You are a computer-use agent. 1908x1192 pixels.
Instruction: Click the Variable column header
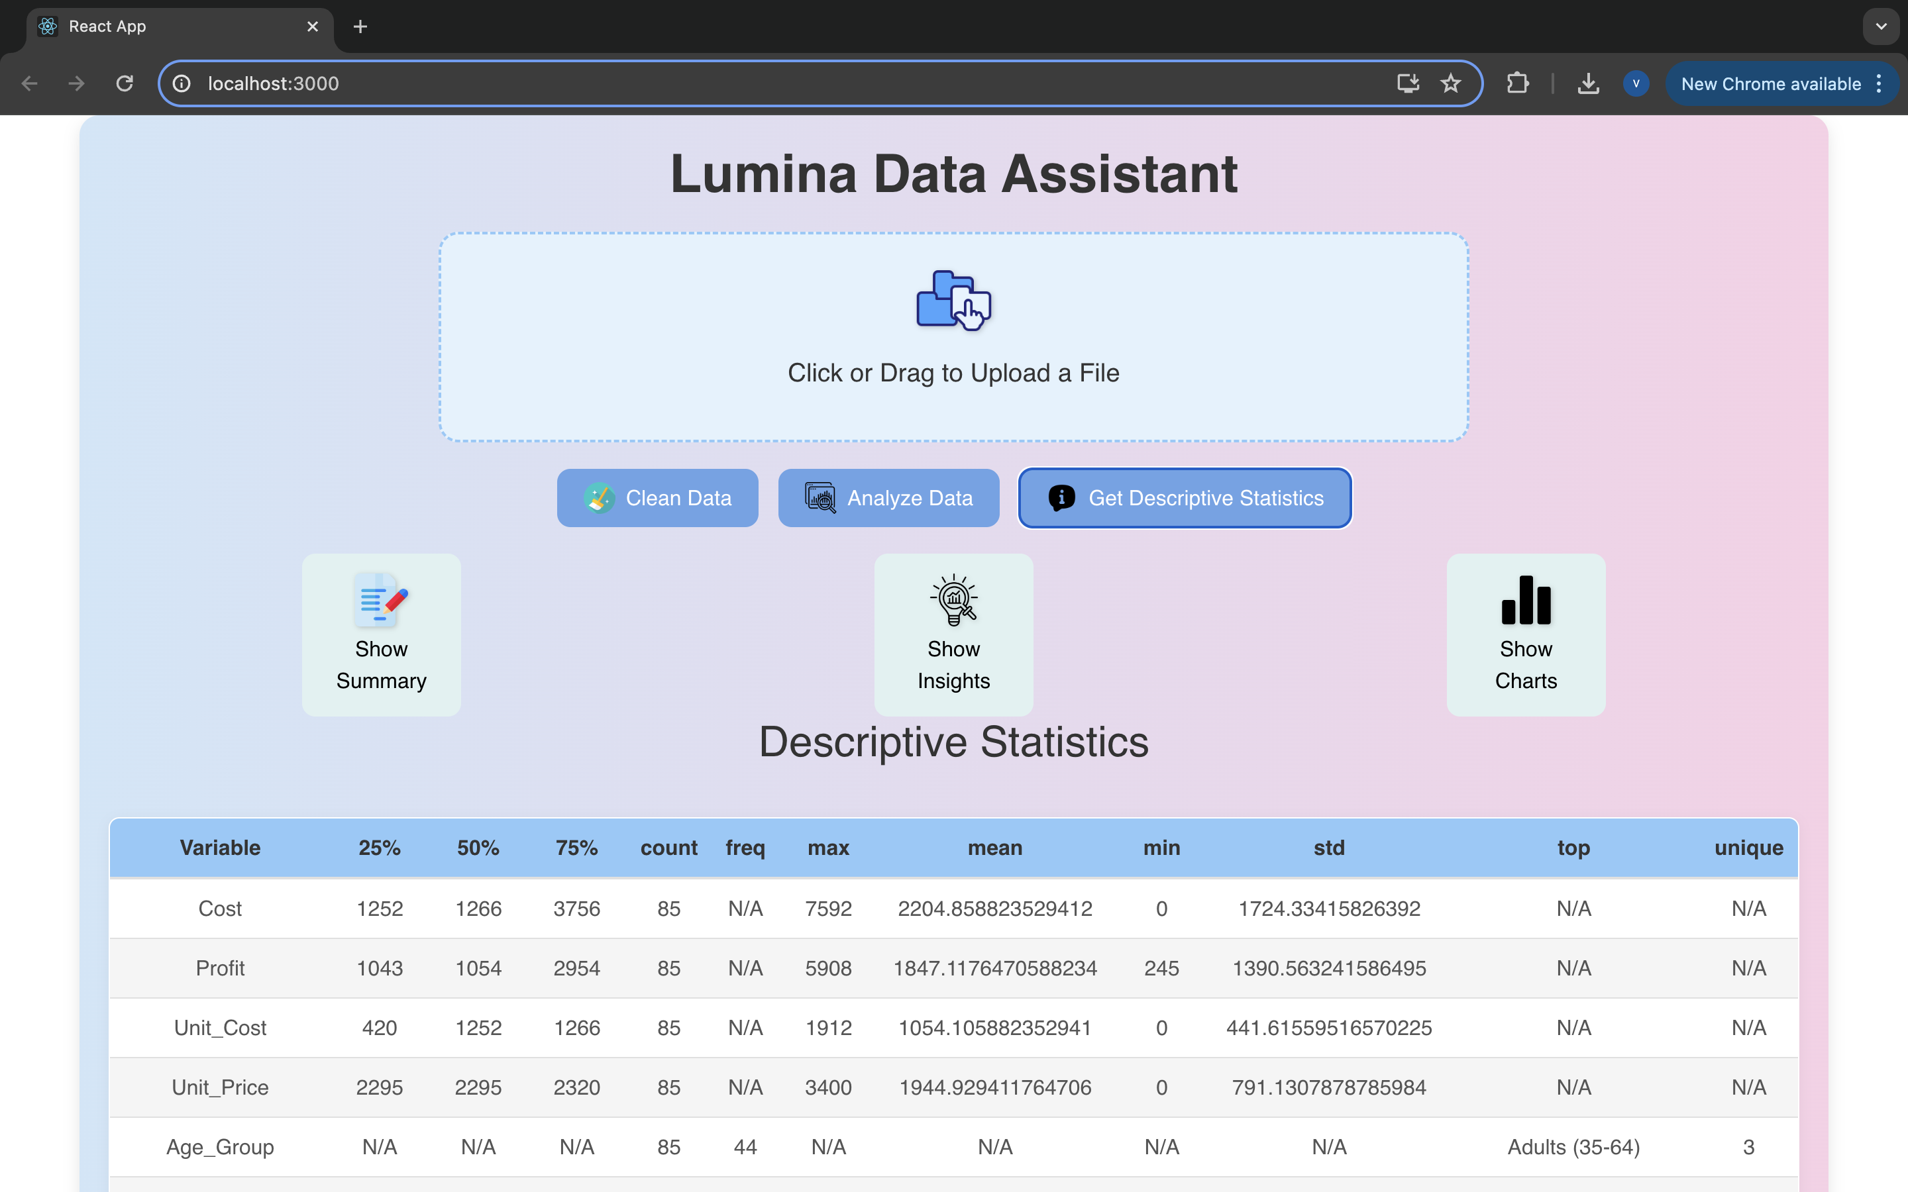click(220, 848)
